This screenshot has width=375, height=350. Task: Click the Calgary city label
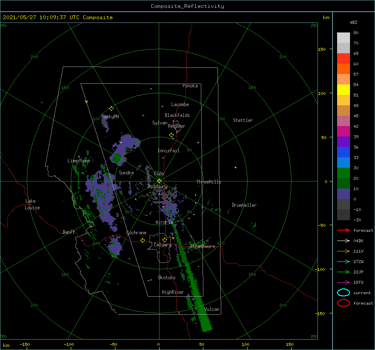pos(162,245)
